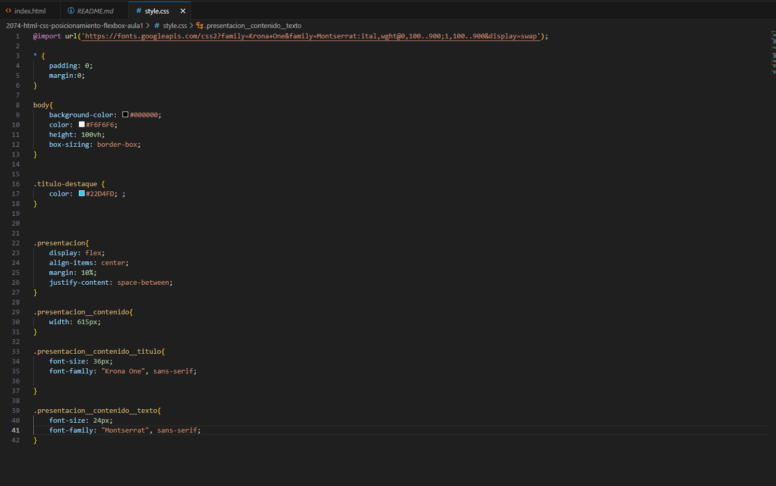Click the background-color property name on line 9

pyautogui.click(x=81, y=115)
